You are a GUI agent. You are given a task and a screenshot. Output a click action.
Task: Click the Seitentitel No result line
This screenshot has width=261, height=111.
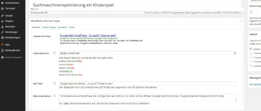tap(66, 65)
